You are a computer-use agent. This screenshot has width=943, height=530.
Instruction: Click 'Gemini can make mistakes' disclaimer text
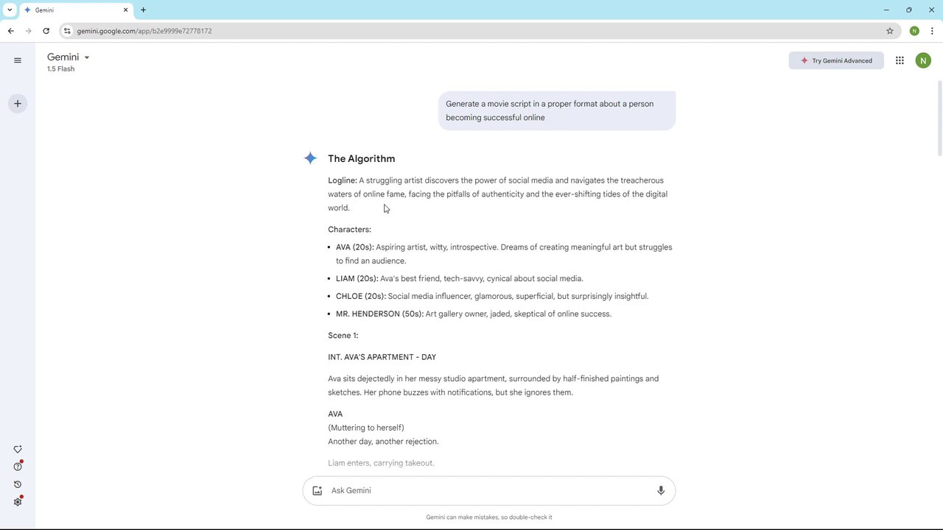[489, 517]
